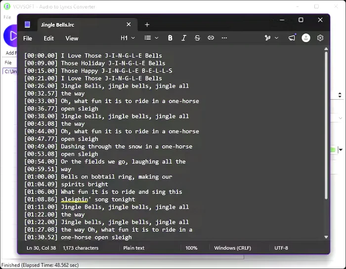The height and width of the screenshot is (269, 346).
Task: Click Windows (CRLF) line ending indicator
Action: (233, 248)
